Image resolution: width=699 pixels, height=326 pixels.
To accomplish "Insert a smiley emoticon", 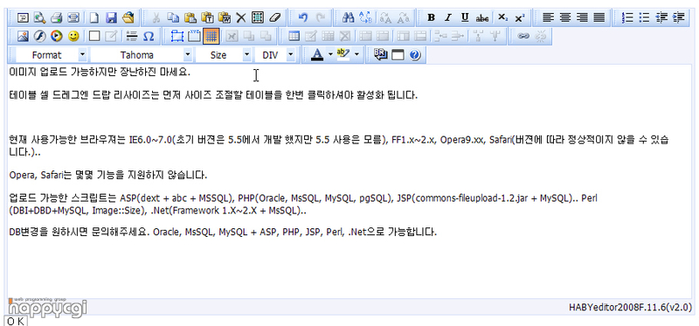I will coord(74,36).
